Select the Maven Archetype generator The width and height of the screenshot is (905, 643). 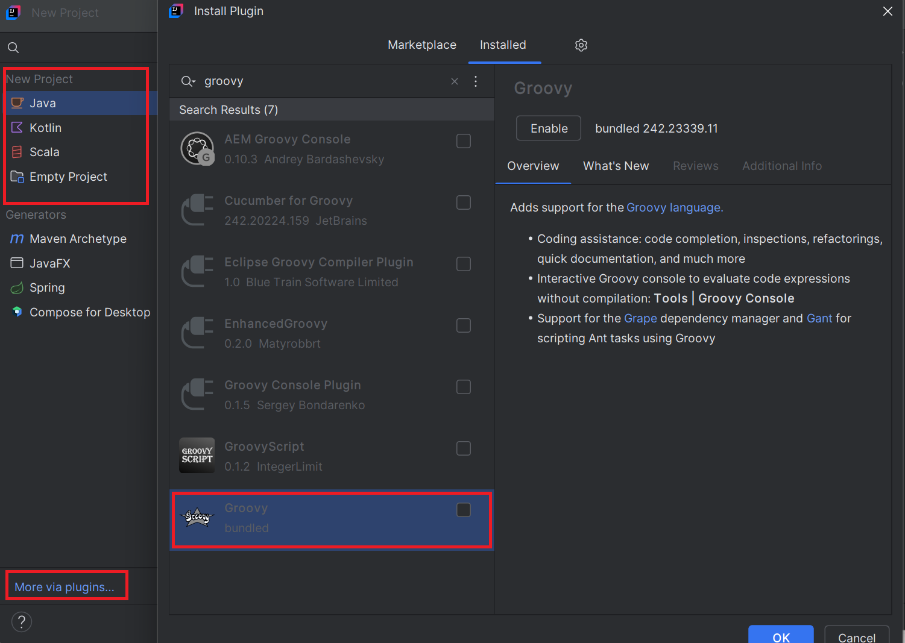click(x=78, y=239)
